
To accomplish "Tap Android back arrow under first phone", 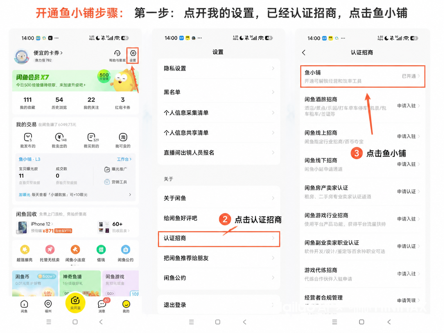I will point(101,322).
